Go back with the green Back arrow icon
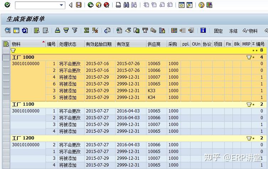This screenshot has width=268, height=169. pos(91,5)
